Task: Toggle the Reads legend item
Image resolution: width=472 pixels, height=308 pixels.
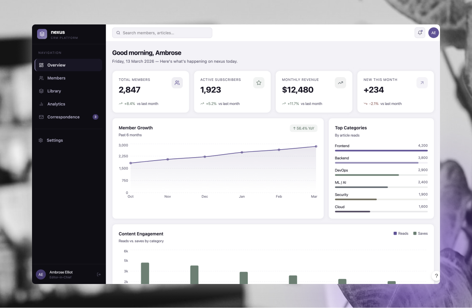Action: pyautogui.click(x=401, y=233)
